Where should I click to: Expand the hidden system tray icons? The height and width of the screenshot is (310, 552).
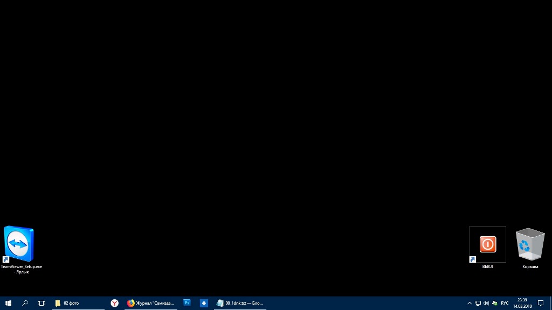[x=470, y=303]
